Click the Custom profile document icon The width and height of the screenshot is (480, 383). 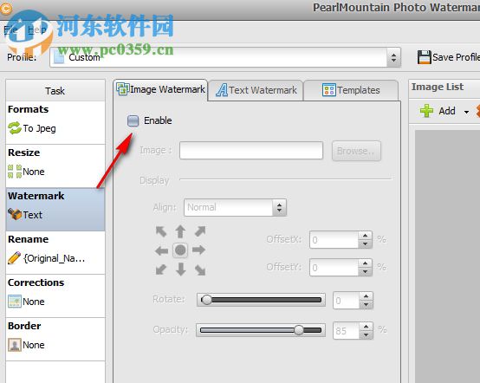pyautogui.click(x=59, y=57)
